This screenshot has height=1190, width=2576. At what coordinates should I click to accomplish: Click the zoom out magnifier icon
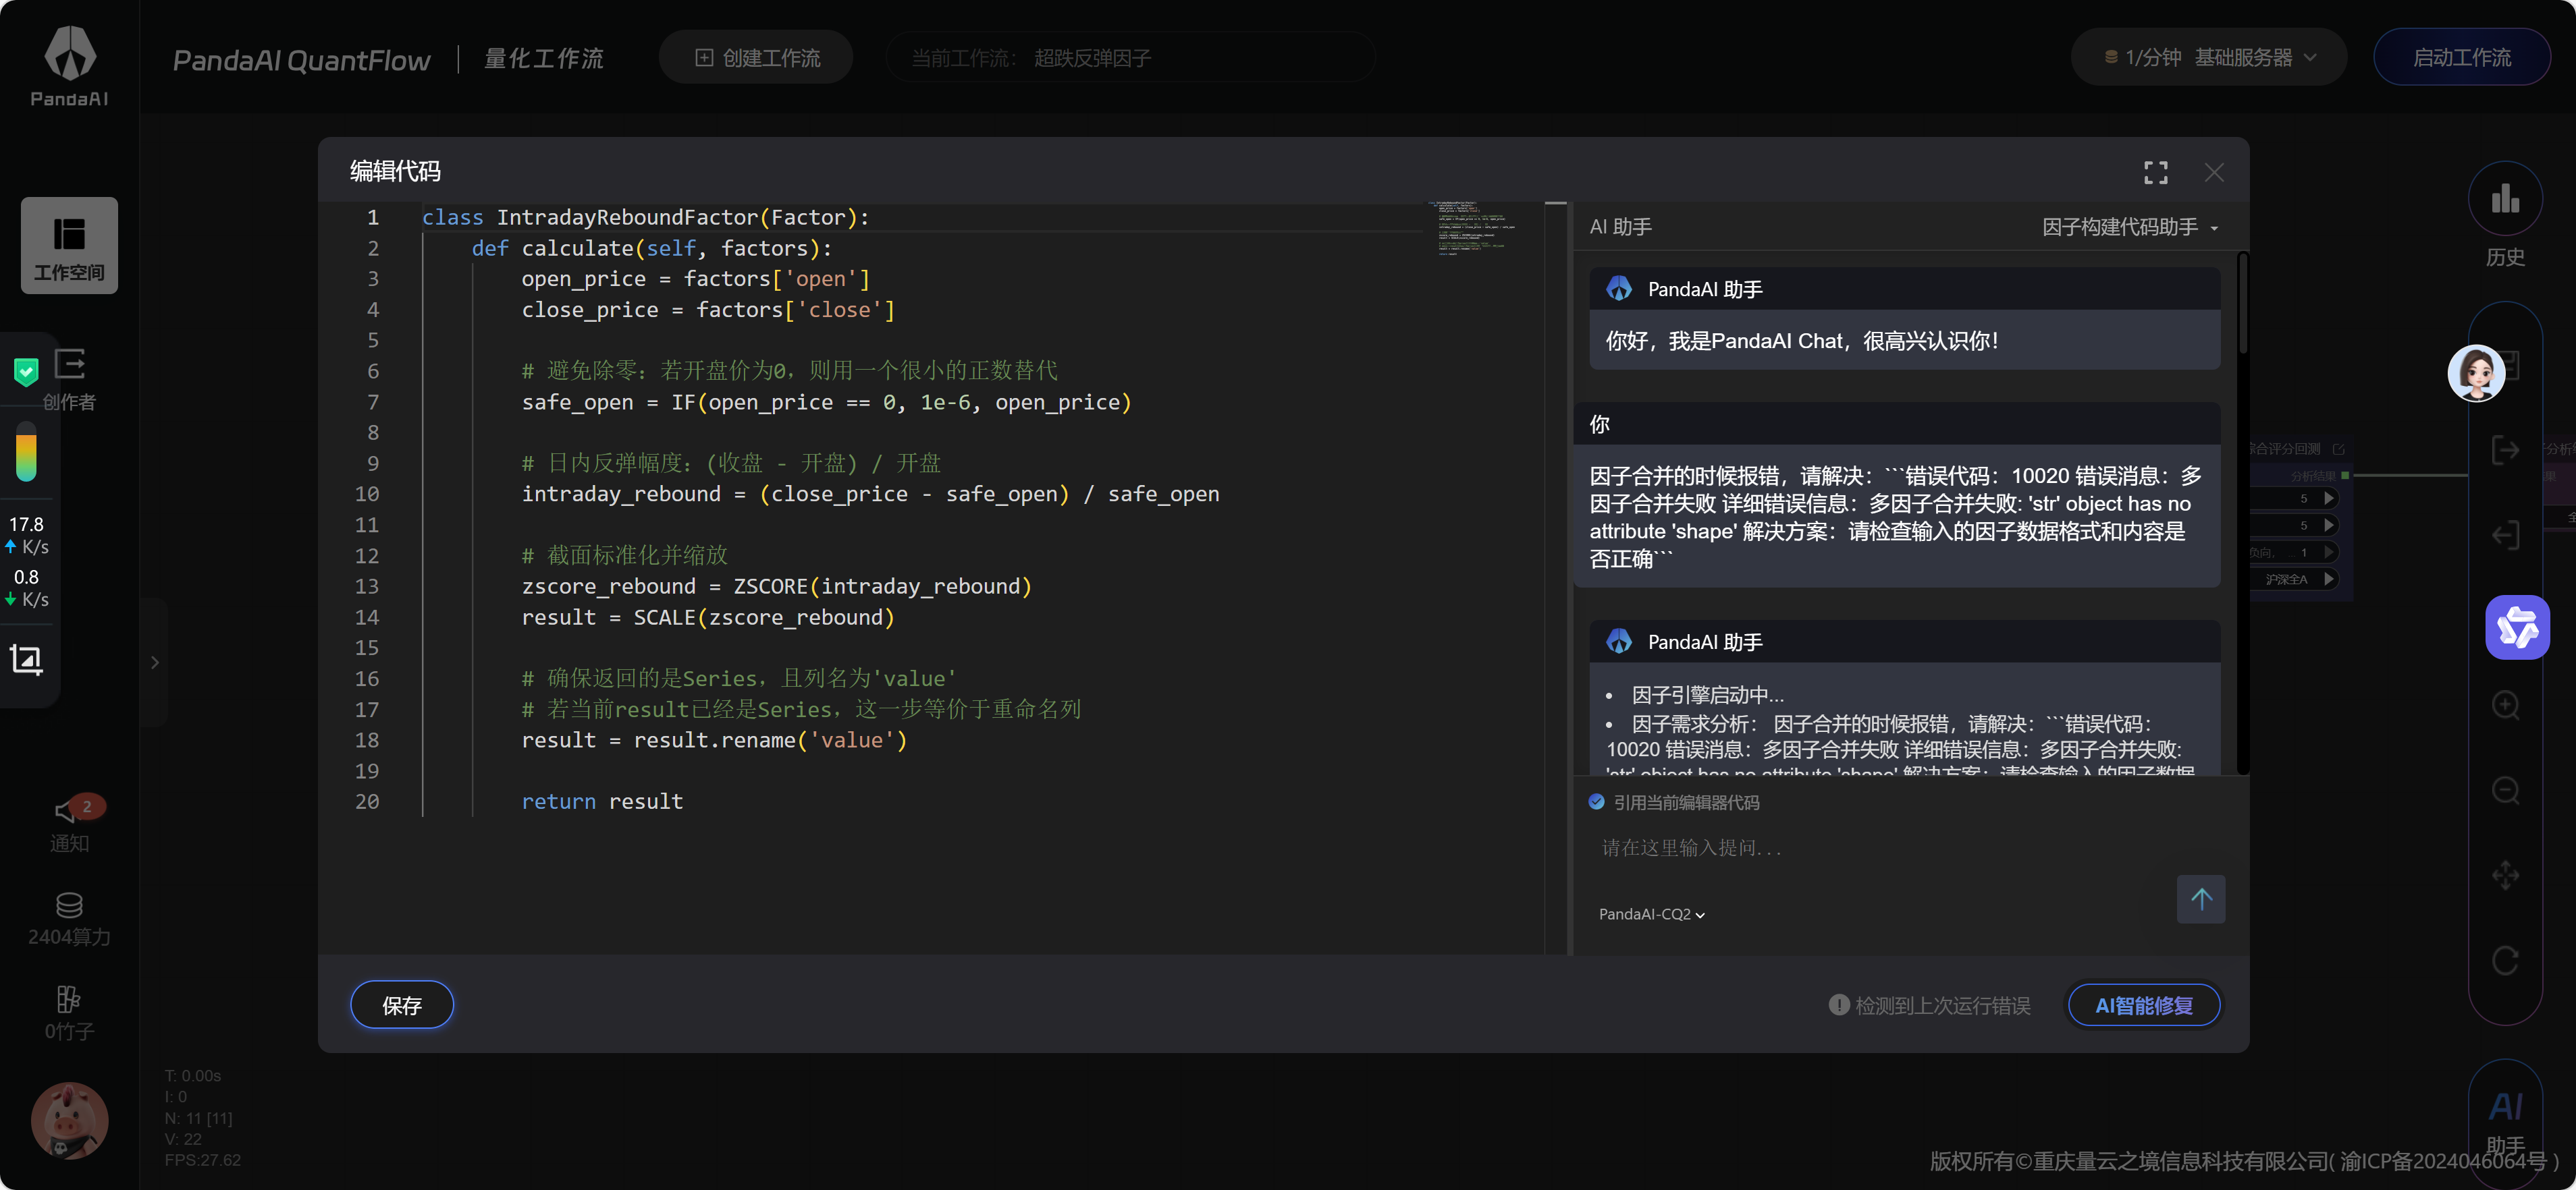click(2505, 791)
